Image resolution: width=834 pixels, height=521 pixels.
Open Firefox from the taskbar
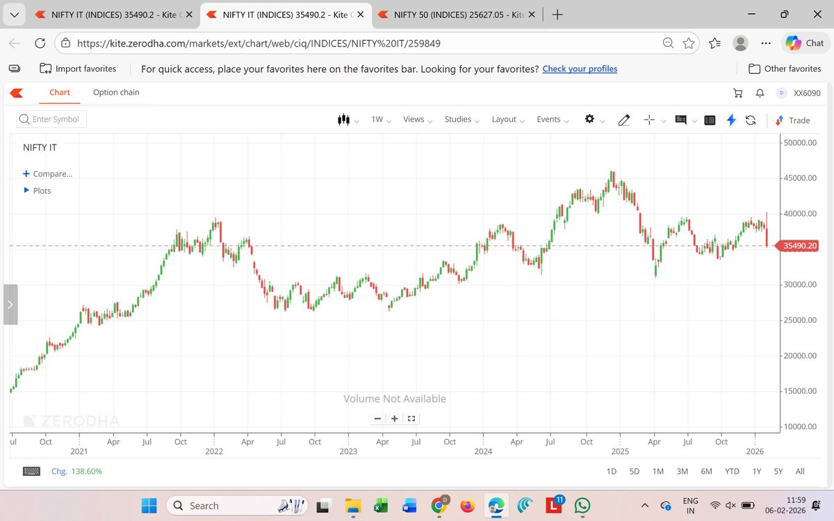click(x=467, y=505)
